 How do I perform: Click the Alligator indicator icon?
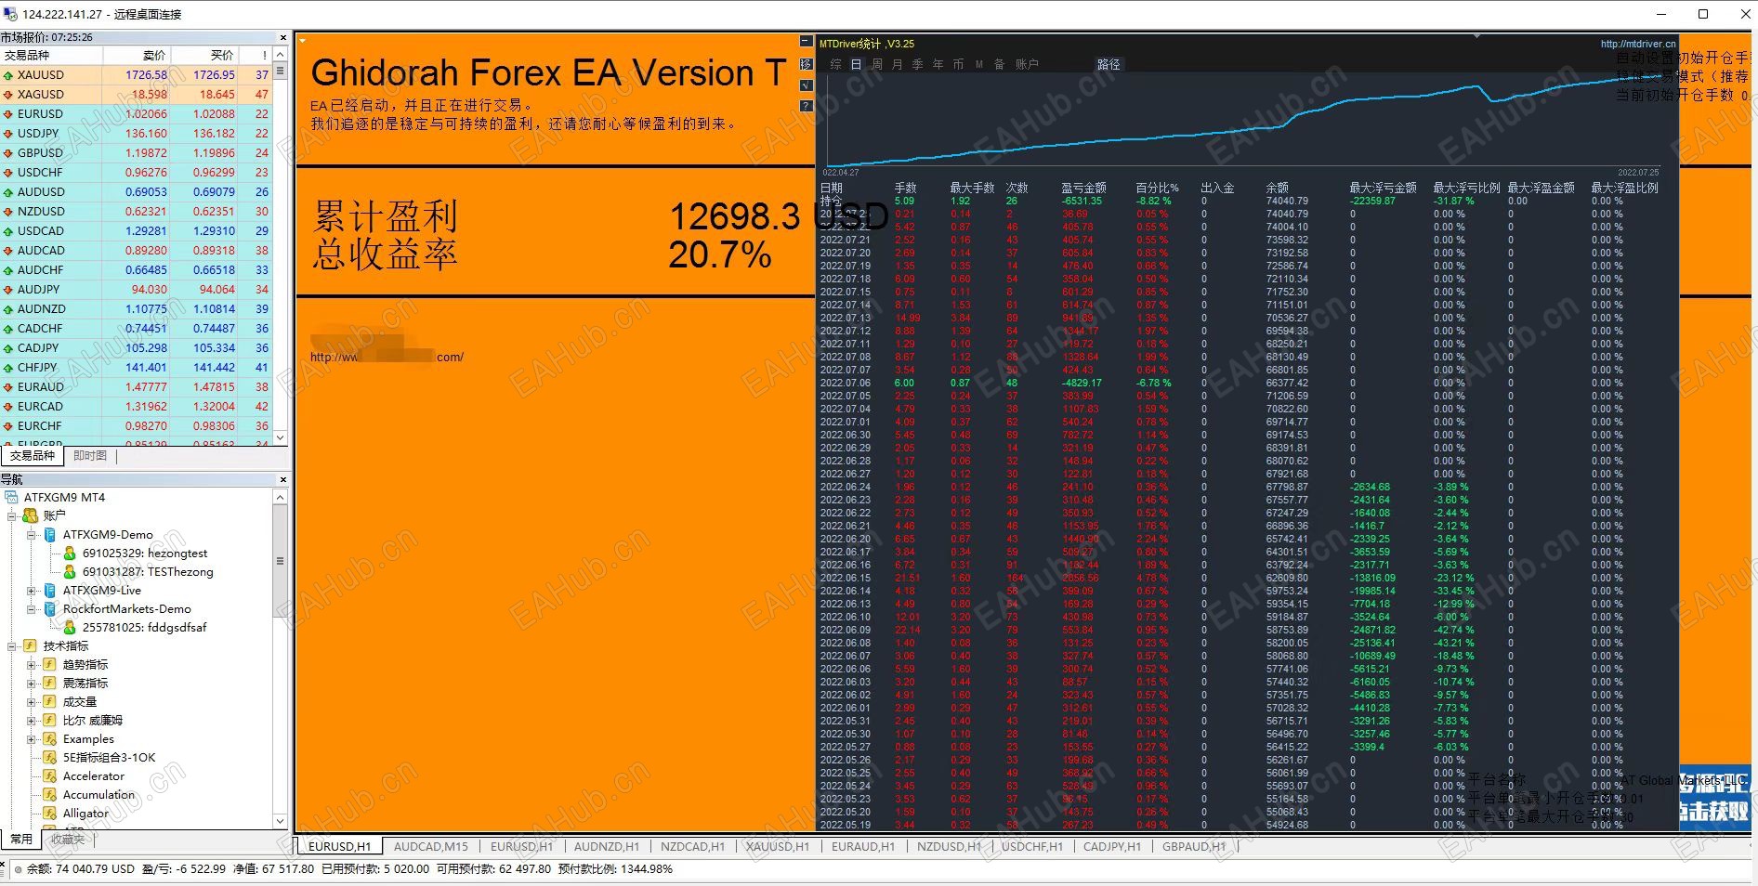tap(50, 814)
